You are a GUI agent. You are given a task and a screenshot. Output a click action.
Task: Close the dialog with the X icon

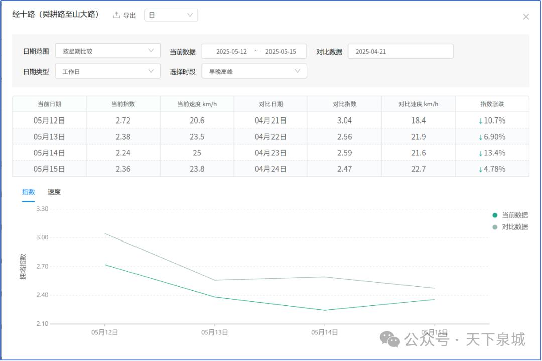click(x=526, y=17)
